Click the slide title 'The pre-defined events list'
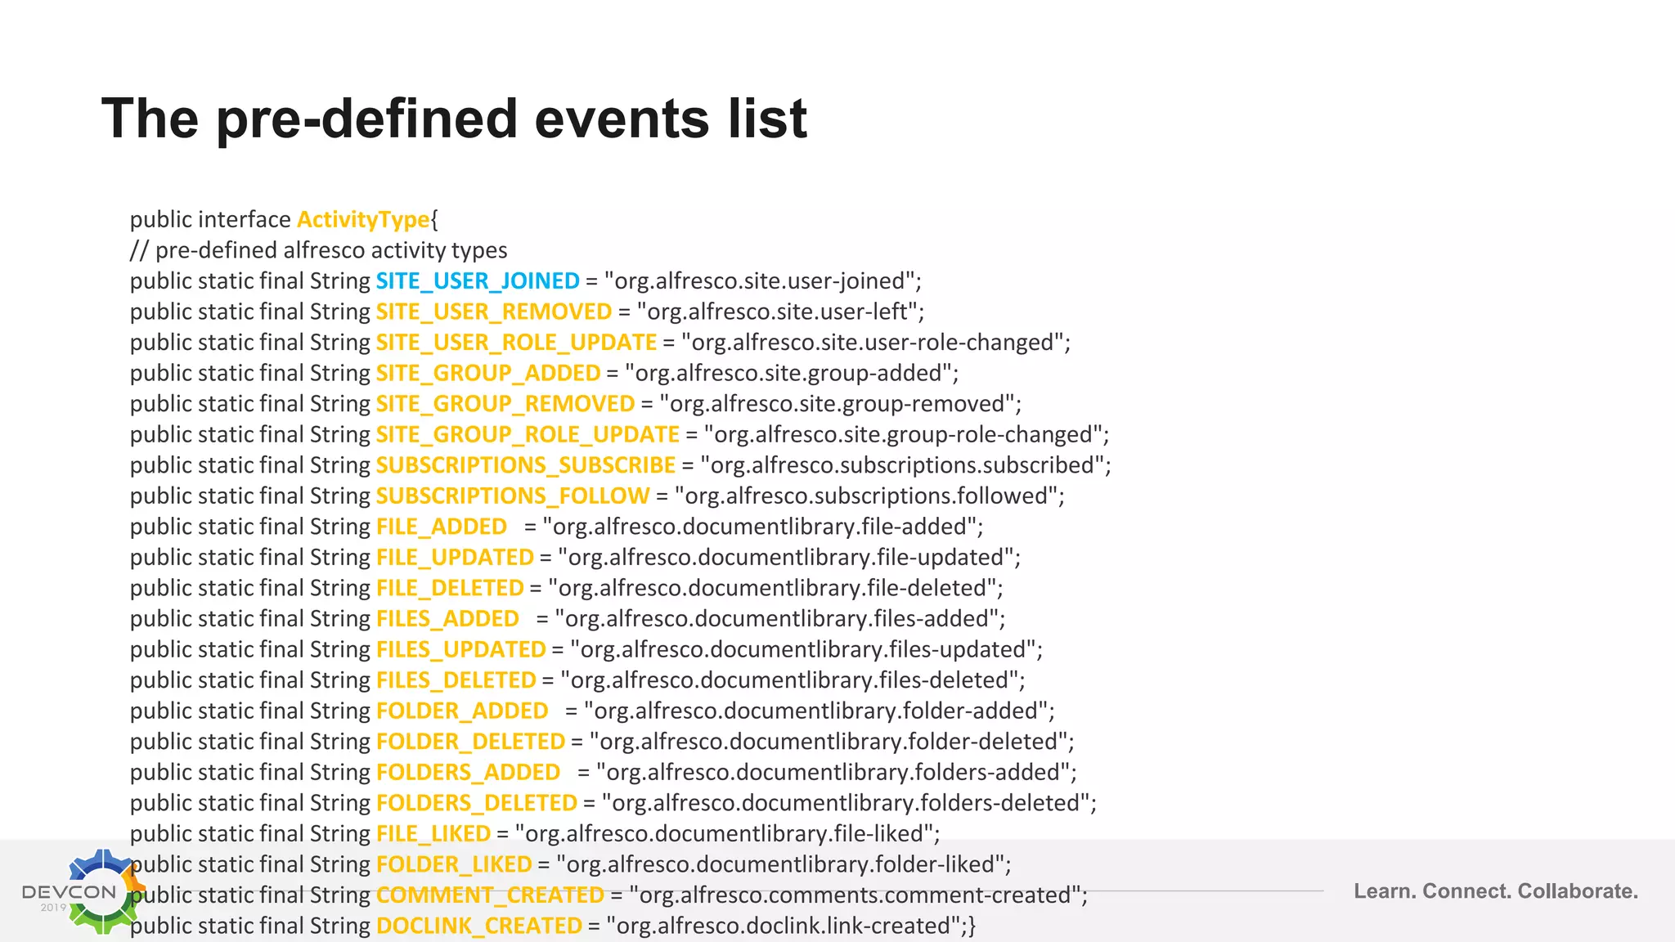Viewport: 1675px width, 942px height. click(x=454, y=119)
